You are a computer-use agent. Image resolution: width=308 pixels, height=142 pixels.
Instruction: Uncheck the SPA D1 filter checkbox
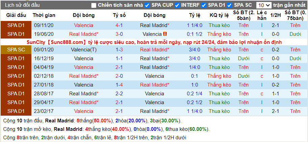[x=204, y=5]
